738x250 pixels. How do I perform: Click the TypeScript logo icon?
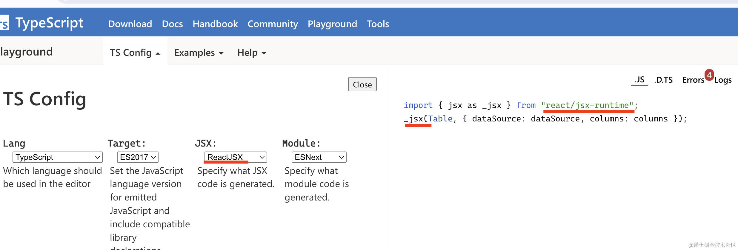click(x=4, y=23)
